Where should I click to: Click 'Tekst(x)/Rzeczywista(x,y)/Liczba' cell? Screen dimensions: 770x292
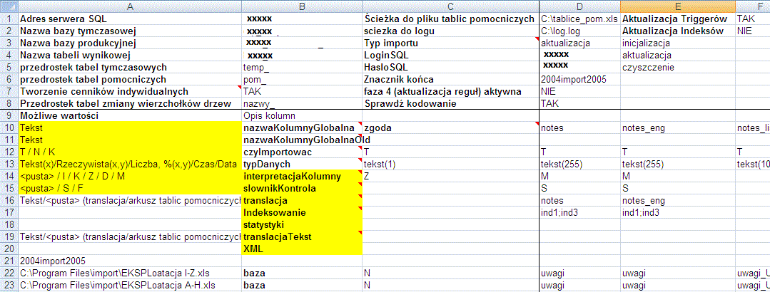130,164
